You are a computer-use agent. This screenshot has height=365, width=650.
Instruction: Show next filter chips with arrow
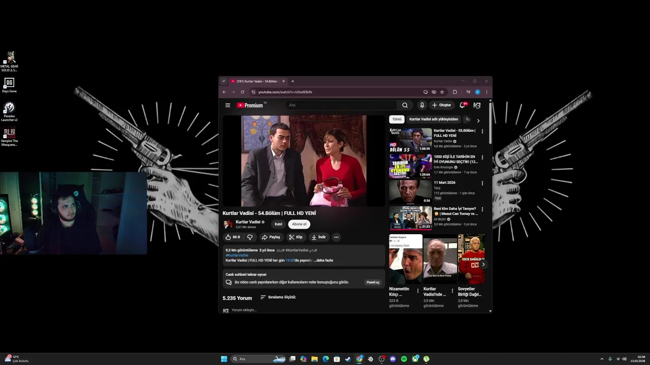(478, 121)
